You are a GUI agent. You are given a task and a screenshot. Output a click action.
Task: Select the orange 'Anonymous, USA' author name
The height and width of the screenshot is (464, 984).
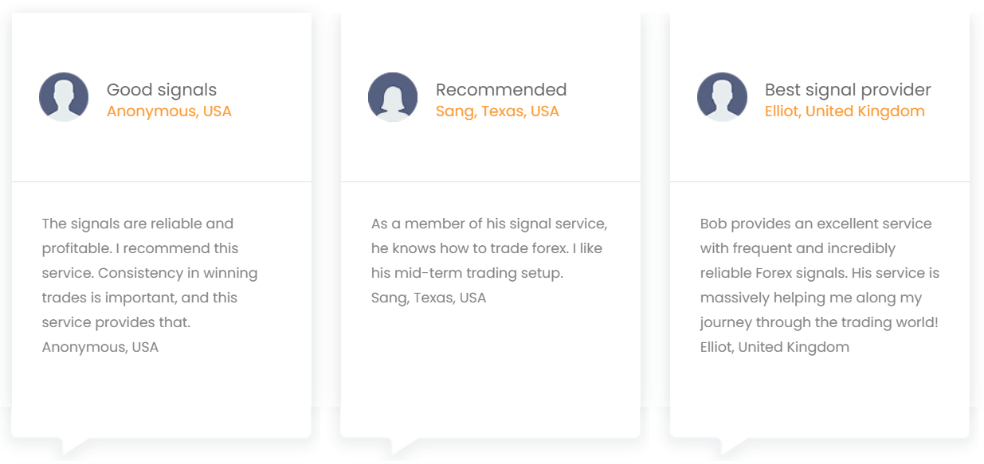(169, 111)
